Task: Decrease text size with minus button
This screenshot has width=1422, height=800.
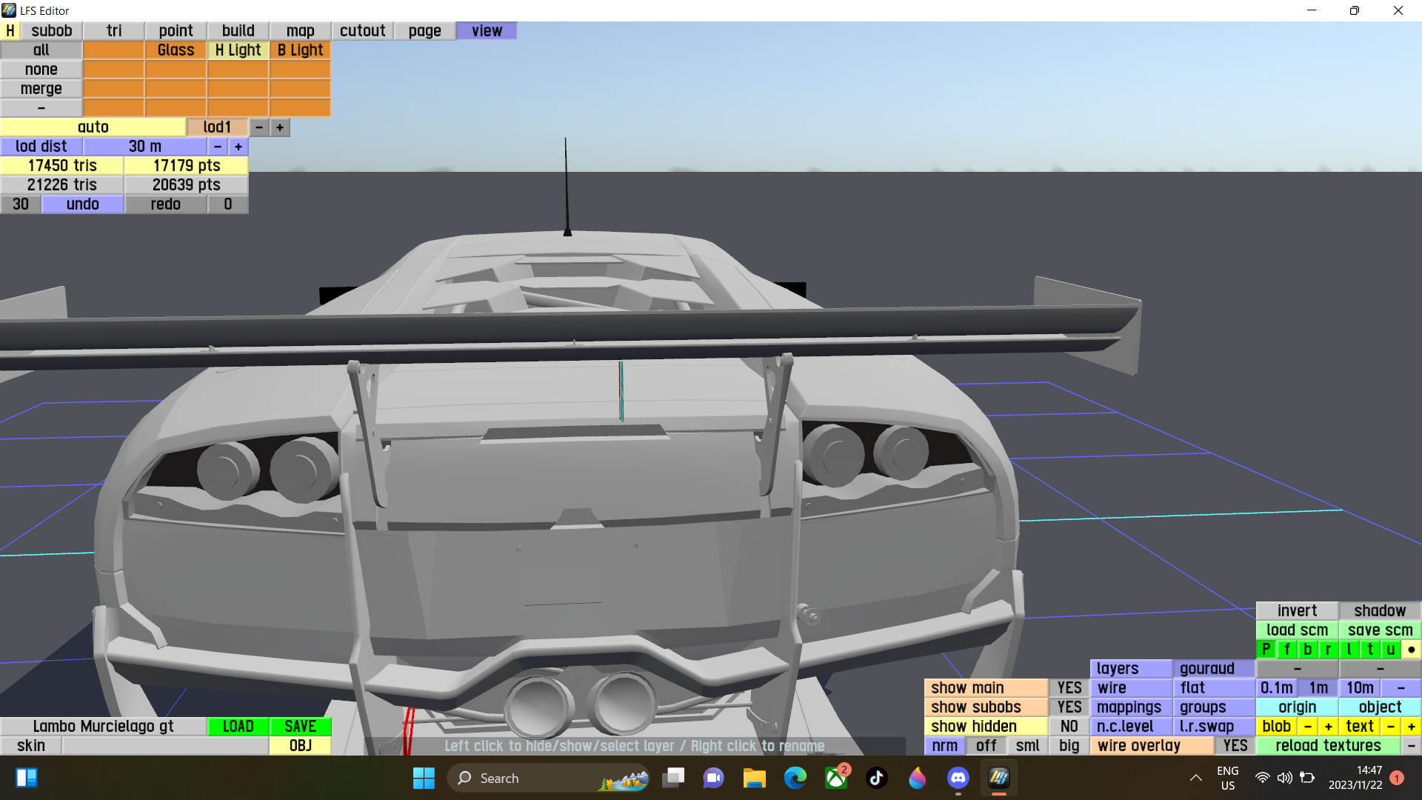Action: coord(1390,727)
